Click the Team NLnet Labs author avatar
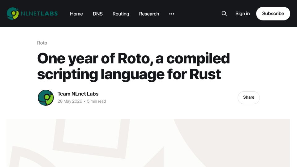 point(46,98)
